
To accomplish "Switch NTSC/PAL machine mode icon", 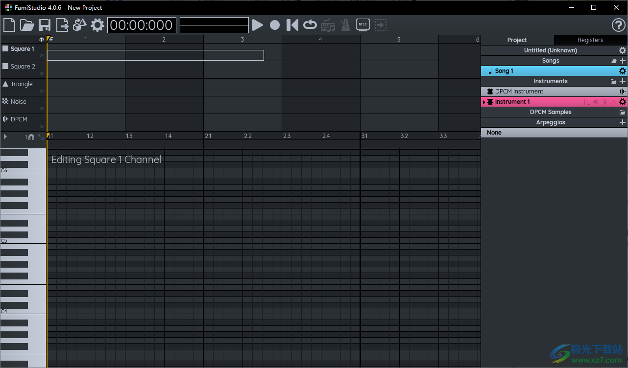I will click(363, 24).
